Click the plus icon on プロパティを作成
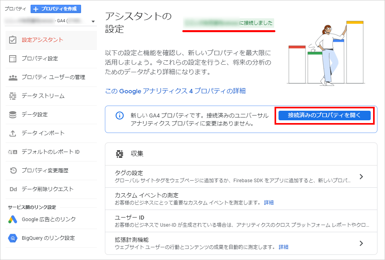The image size is (385, 260). 36,9
